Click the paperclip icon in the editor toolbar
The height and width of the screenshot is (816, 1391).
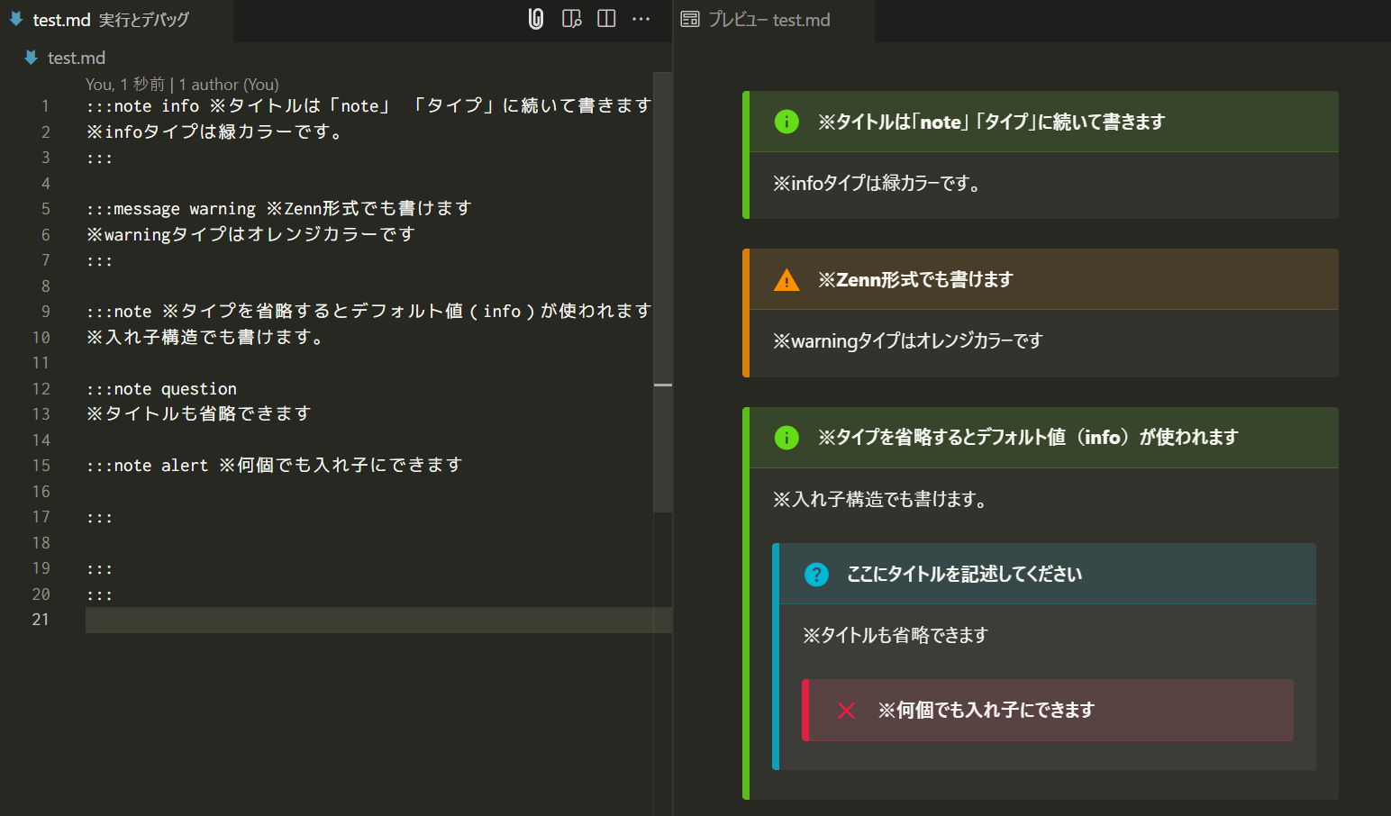pyautogui.click(x=535, y=18)
